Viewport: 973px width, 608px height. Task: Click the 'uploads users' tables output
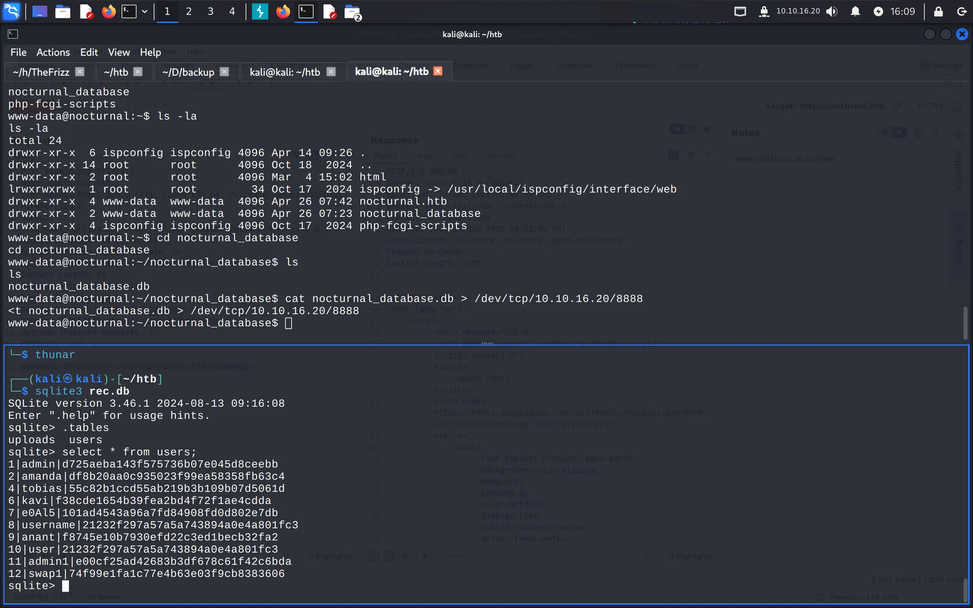(x=55, y=440)
